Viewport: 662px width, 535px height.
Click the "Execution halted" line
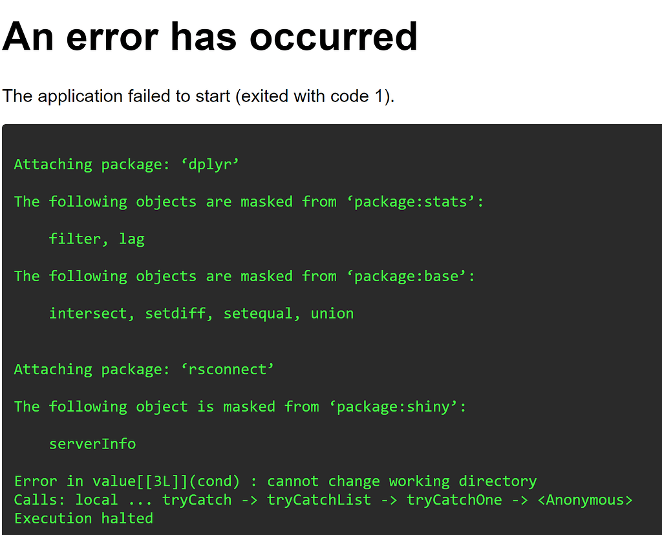(83, 519)
